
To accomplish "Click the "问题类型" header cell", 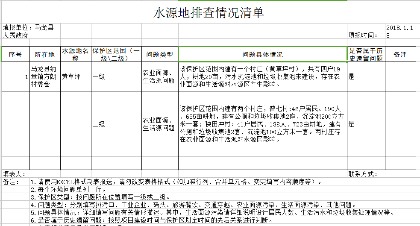I will click(160, 55).
